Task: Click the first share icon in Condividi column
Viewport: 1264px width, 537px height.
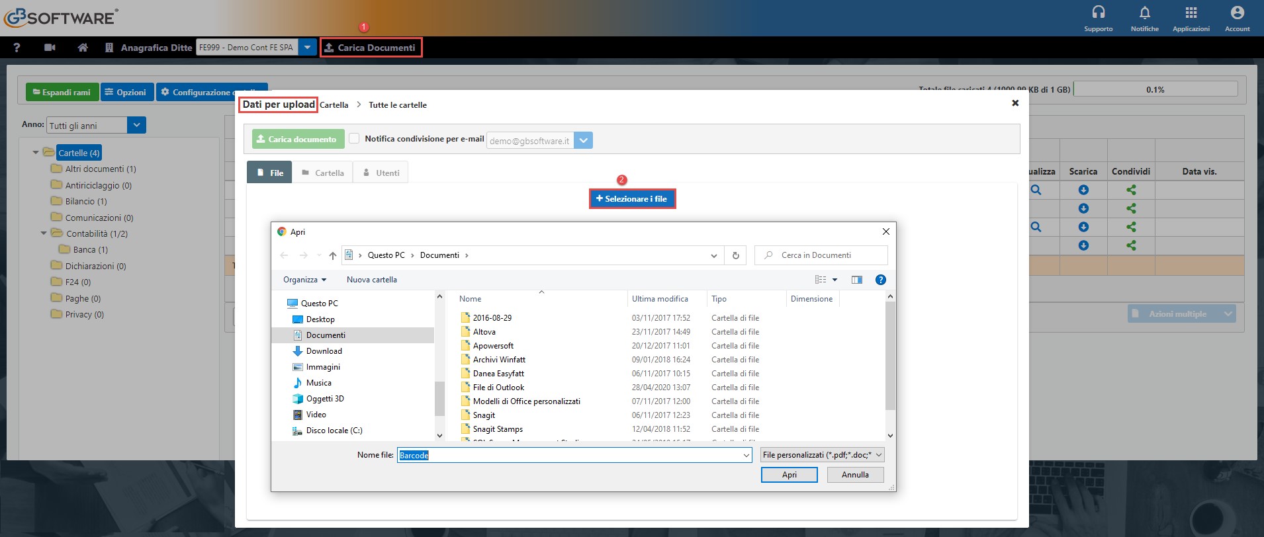Action: click(1131, 190)
